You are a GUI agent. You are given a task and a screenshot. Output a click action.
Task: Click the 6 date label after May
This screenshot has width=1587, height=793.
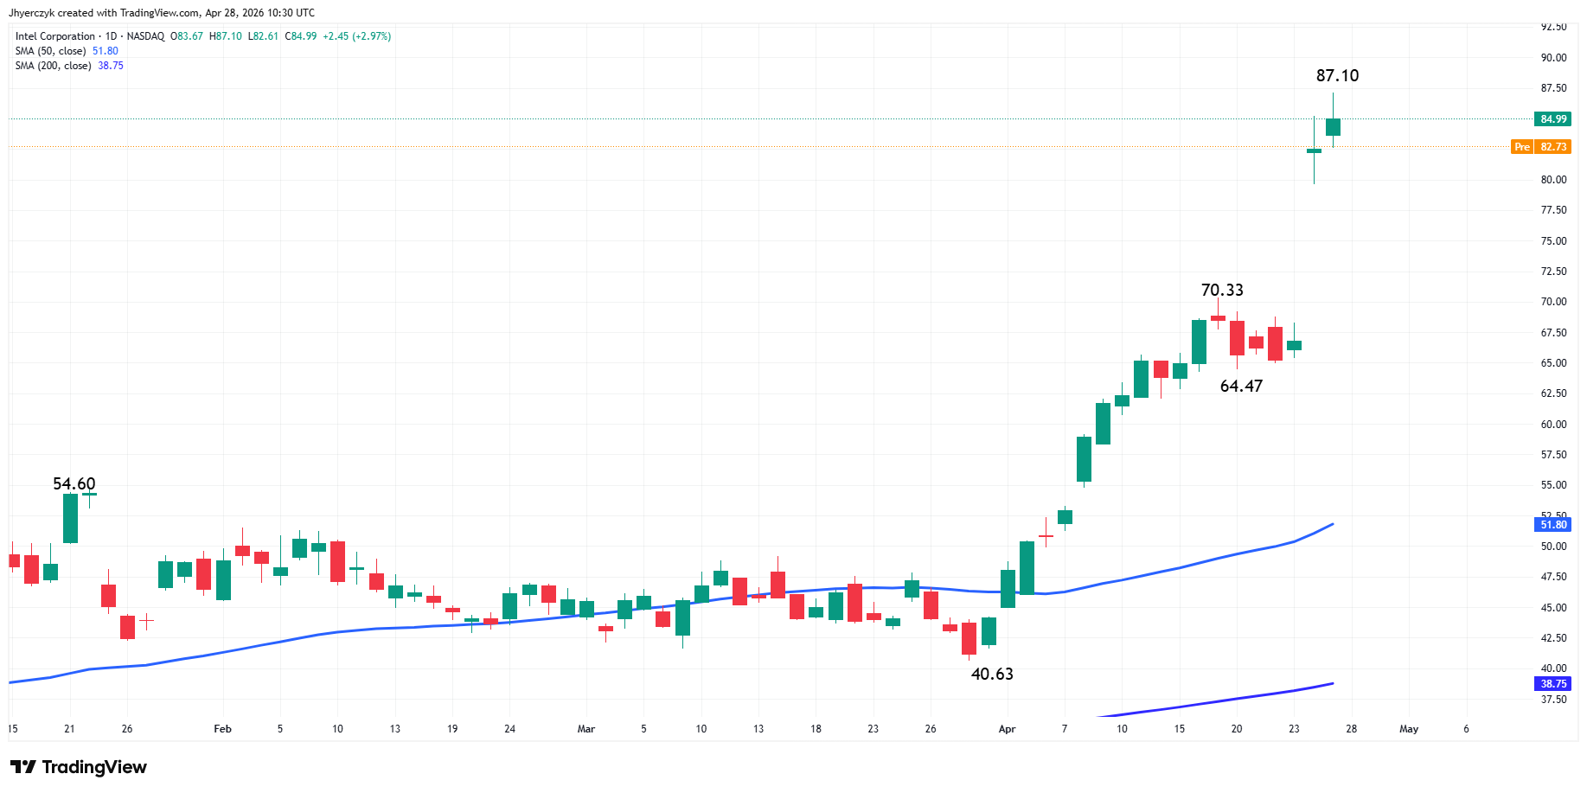1466,729
